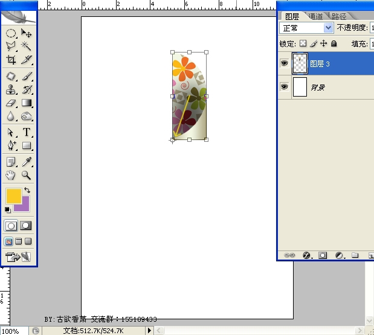
Task: Select the Path Selection tool
Action: 11,132
